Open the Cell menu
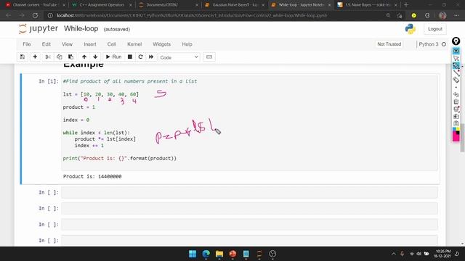 [x=111, y=44]
